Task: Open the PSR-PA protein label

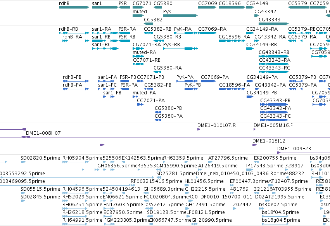Action: tap(129, 85)
